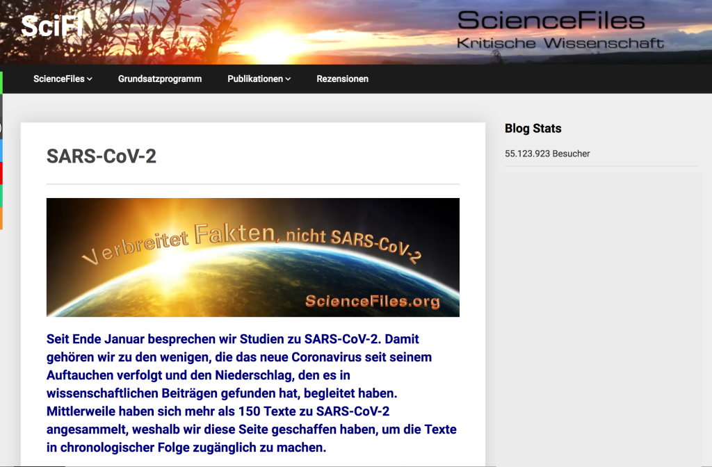Image resolution: width=712 pixels, height=467 pixels.
Task: Expand the Publikationen dropdown menu
Action: [x=259, y=79]
